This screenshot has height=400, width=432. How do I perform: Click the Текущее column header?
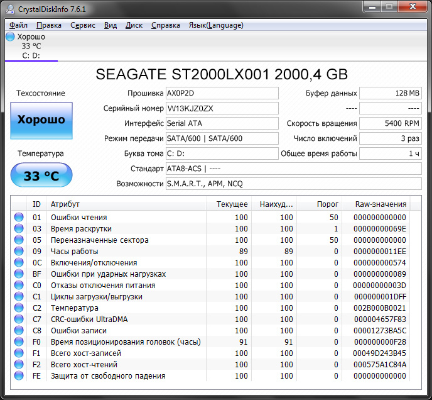pyautogui.click(x=229, y=204)
